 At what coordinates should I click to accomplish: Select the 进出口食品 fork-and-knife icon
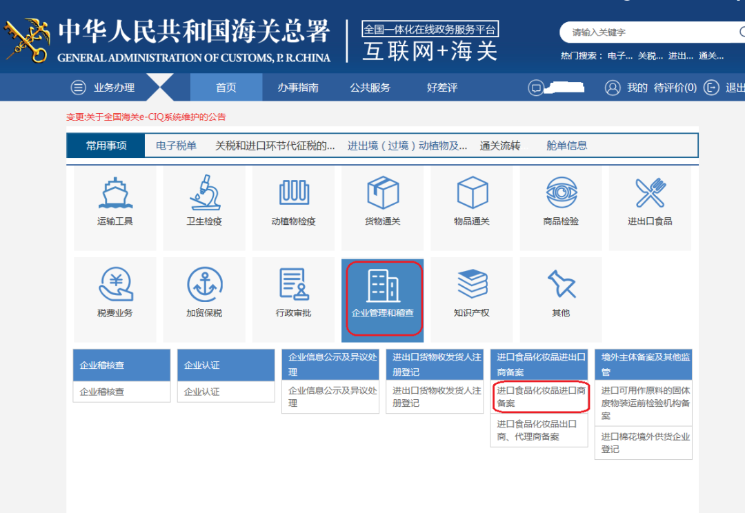click(x=650, y=192)
